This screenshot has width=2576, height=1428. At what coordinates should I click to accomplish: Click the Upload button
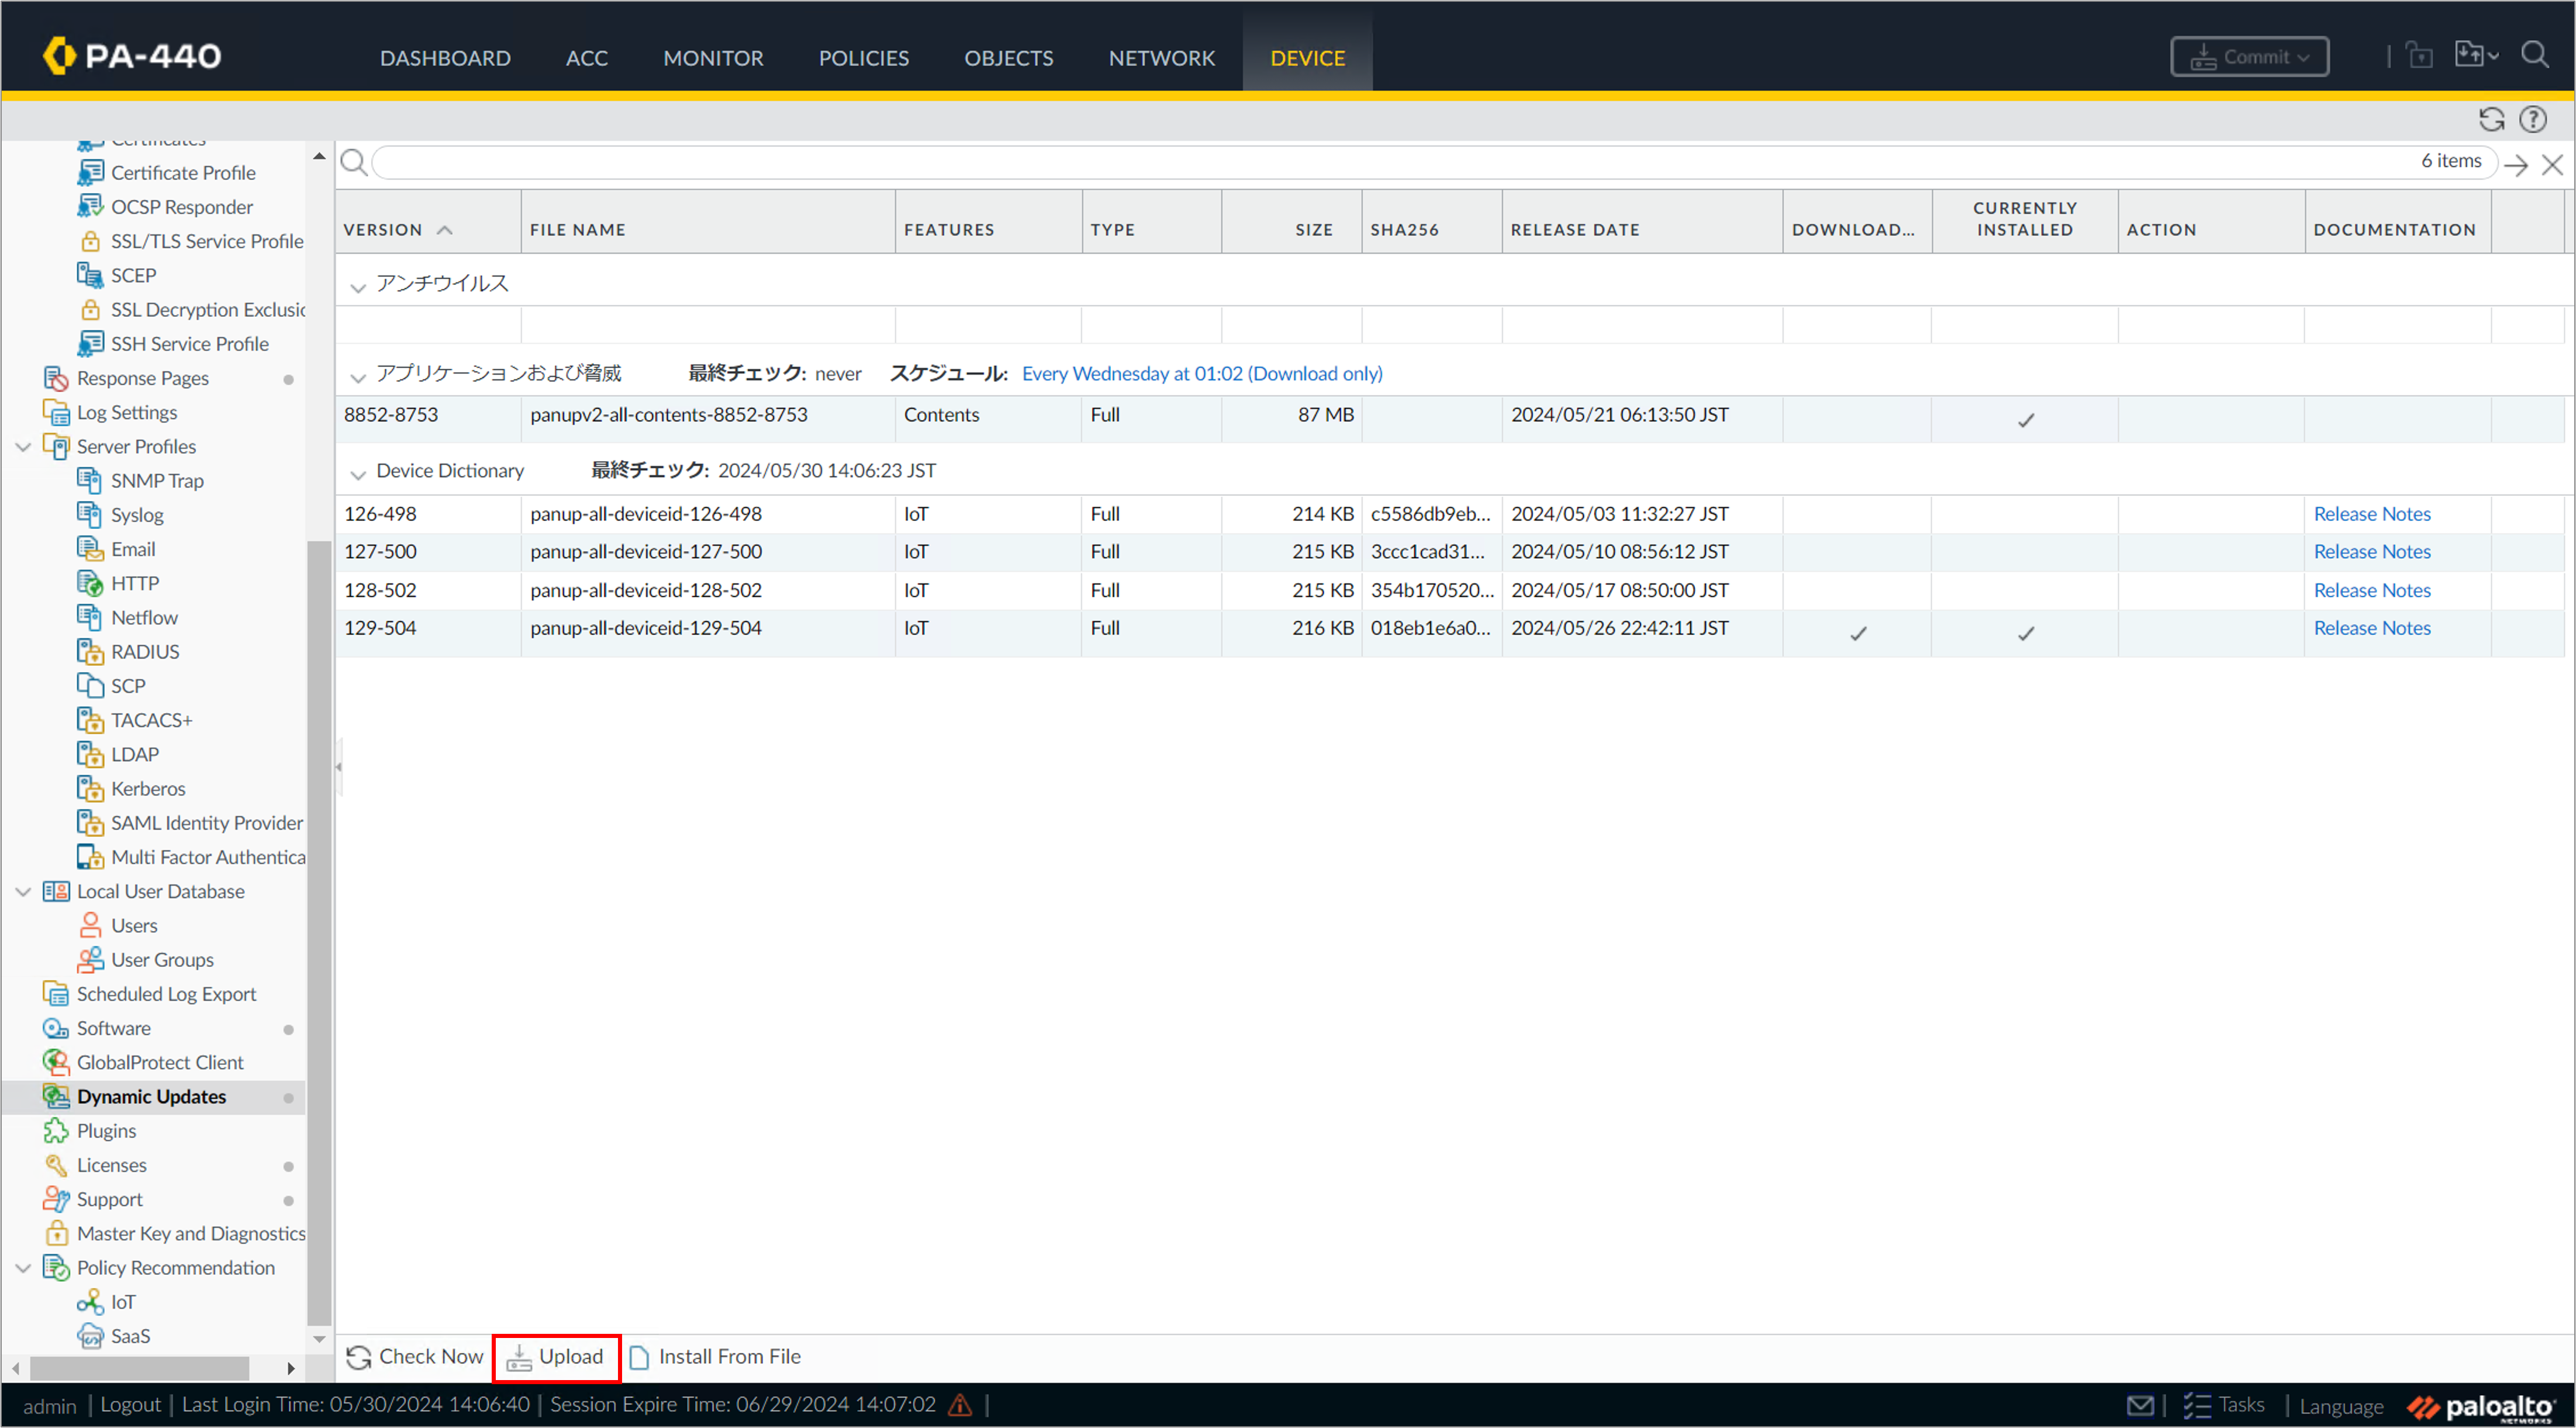[x=556, y=1357]
